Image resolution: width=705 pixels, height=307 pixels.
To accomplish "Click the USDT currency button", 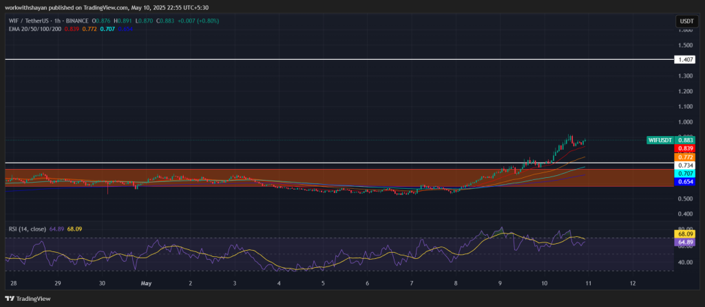I will [686, 21].
